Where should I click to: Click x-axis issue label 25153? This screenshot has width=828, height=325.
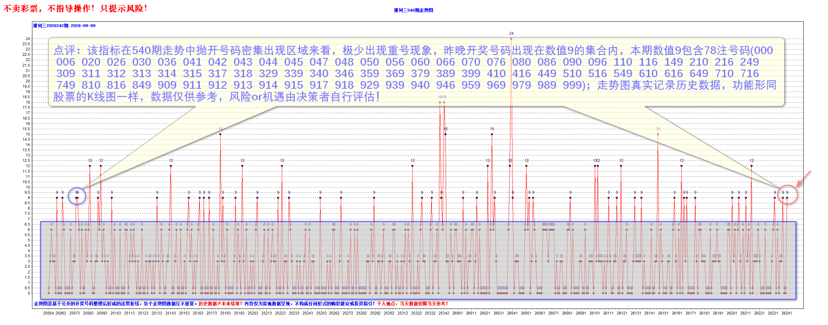[x=184, y=313]
